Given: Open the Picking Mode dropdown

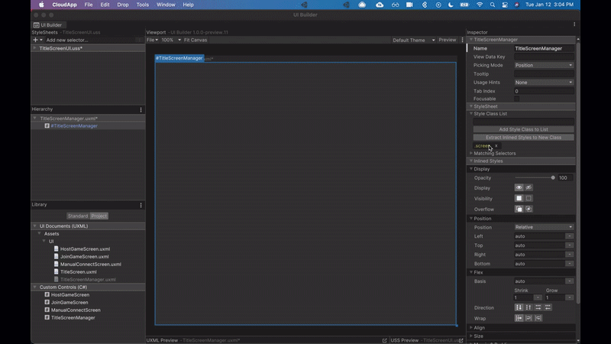Looking at the screenshot, I should pos(544,65).
